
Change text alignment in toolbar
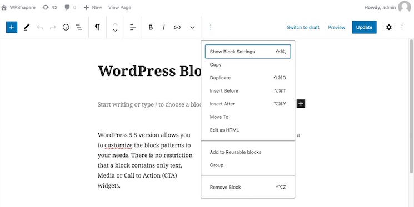click(x=133, y=27)
